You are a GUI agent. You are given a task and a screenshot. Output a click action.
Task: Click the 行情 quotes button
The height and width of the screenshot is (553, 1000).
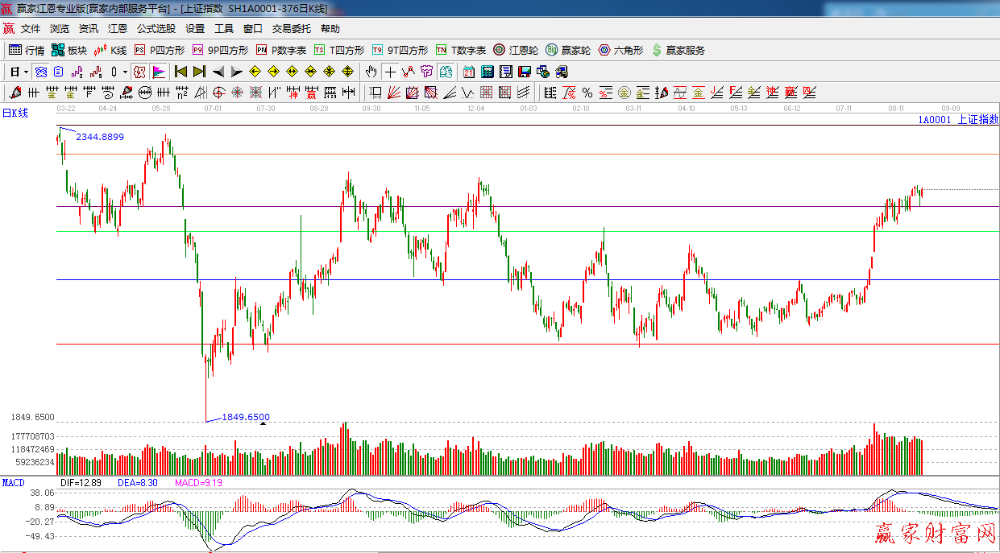coord(27,50)
